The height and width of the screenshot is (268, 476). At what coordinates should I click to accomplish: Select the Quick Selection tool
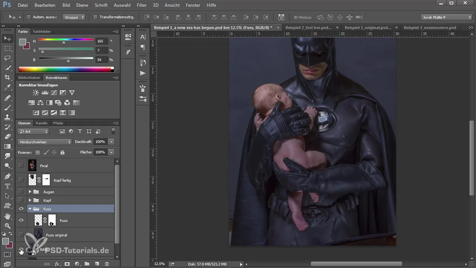7,68
